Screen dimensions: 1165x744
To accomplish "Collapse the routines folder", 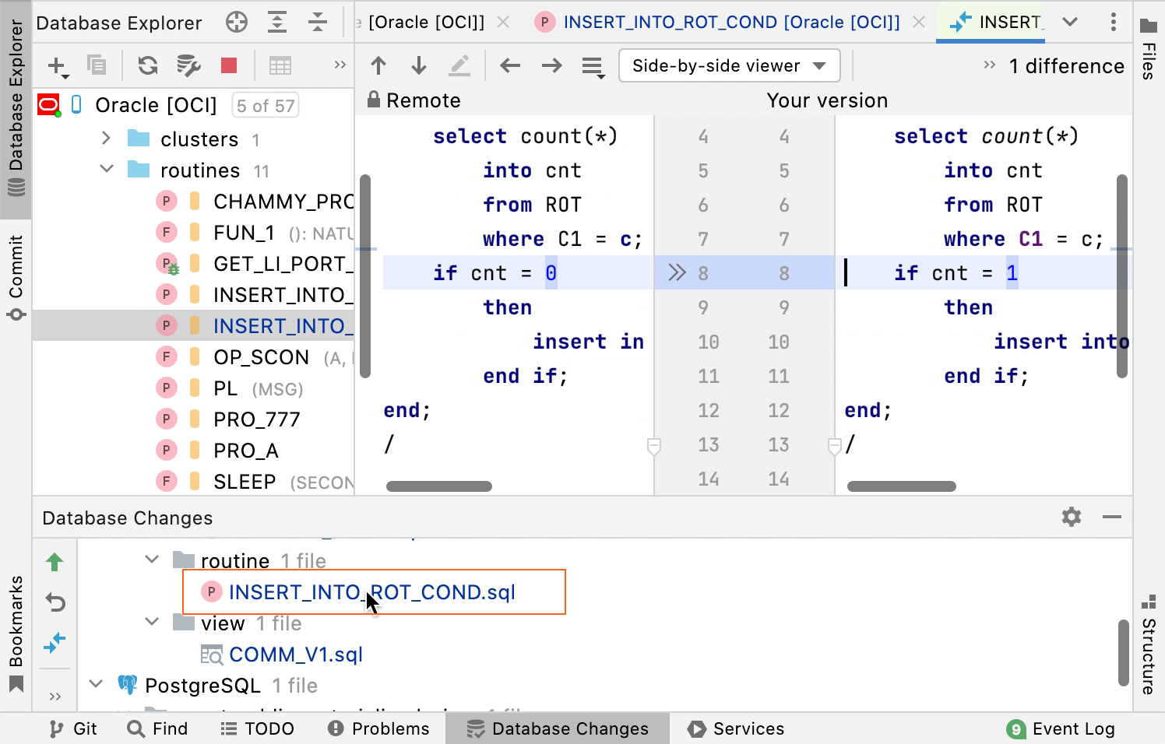I will coord(106,170).
